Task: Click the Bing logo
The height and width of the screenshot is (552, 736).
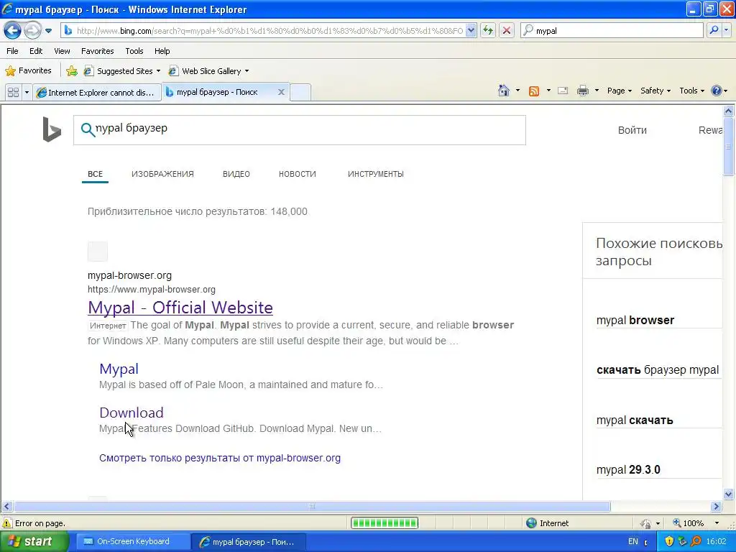Action: [52, 129]
